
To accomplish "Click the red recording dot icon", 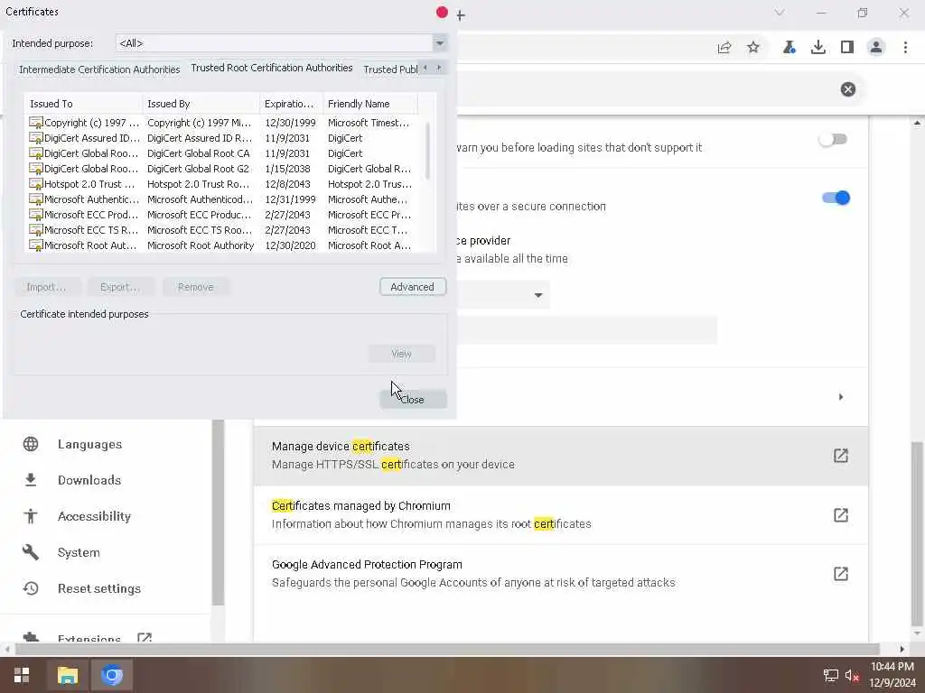I will point(442,12).
